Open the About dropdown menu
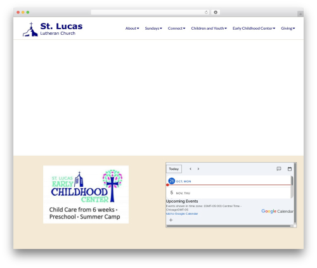The height and width of the screenshot is (268, 317). pyautogui.click(x=132, y=29)
